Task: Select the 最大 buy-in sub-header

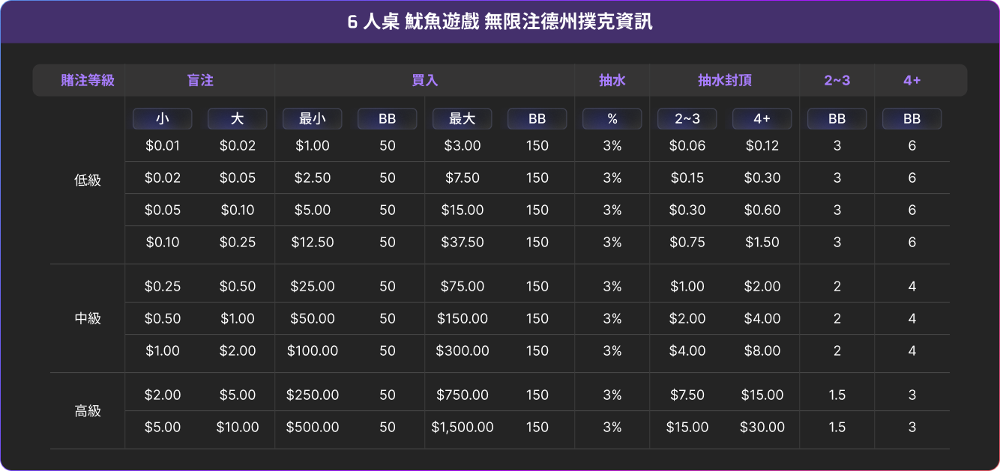Action: [463, 119]
